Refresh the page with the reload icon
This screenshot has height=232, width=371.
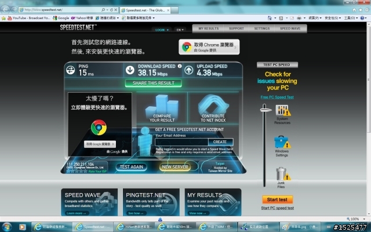coord(111,10)
